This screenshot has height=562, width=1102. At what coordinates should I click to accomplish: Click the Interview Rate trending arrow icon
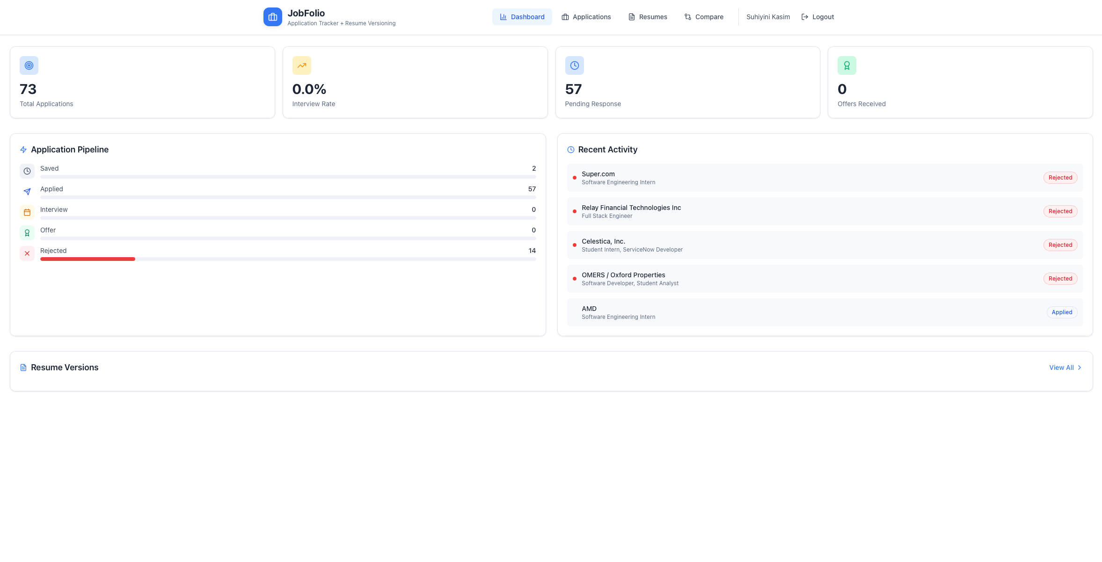pos(302,65)
